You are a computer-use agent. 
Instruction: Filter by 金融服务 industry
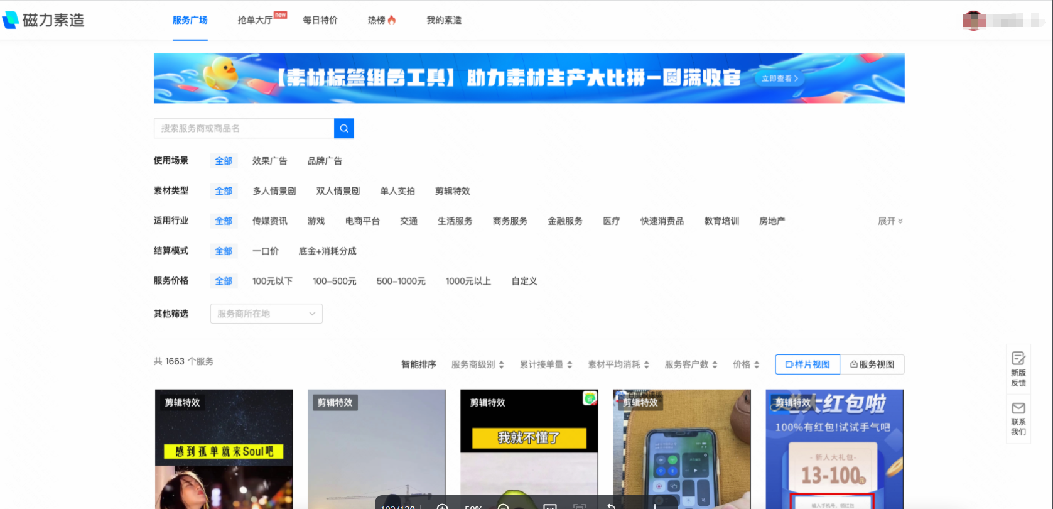[565, 221]
